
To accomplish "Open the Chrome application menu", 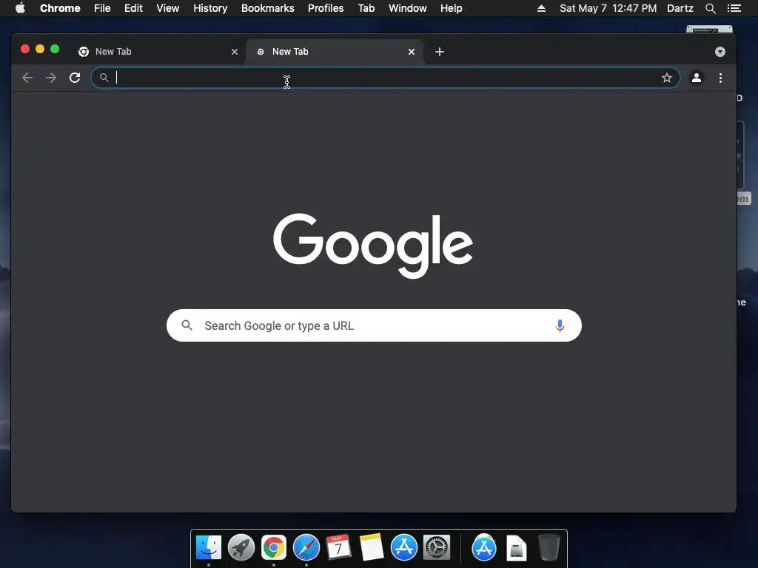I will (x=60, y=8).
